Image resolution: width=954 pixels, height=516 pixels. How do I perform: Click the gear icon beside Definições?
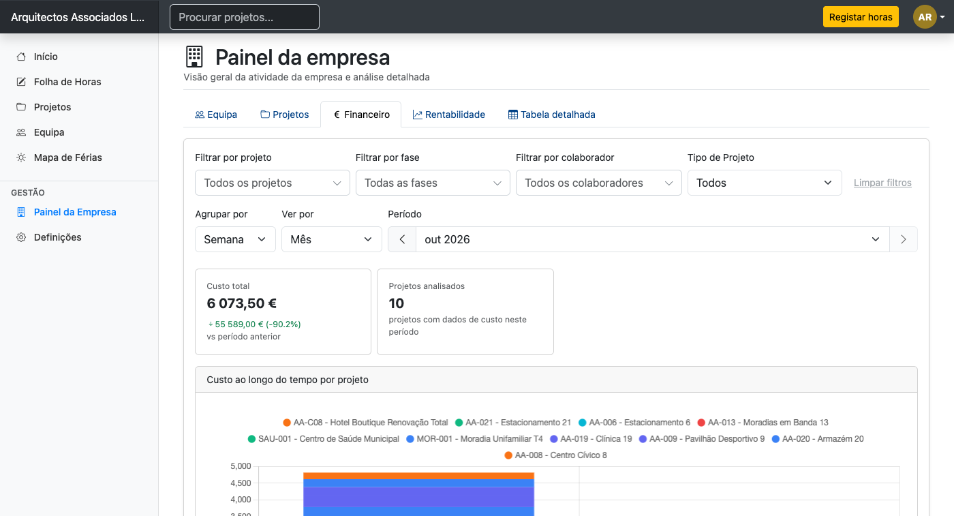21,237
